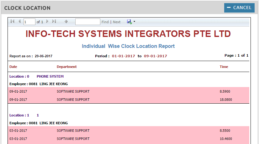Image resolution: width=259 pixels, height=144 pixels.
Task: Click the Department column header
Action: pyautogui.click(x=66, y=67)
